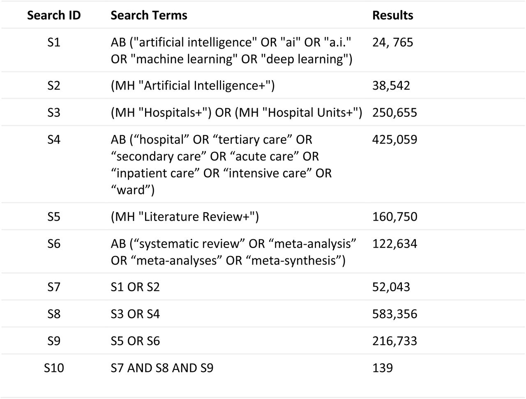Select the S4 search ID cell
The image size is (526, 399).
tap(54, 139)
